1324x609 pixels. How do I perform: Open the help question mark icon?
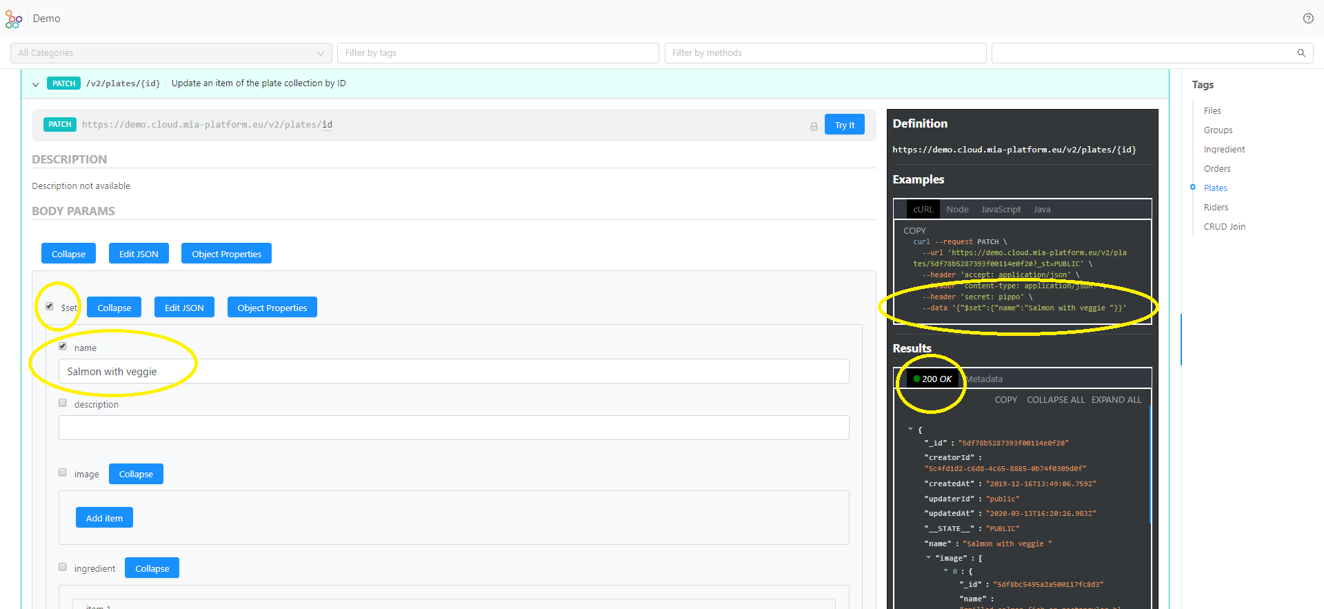[1308, 19]
